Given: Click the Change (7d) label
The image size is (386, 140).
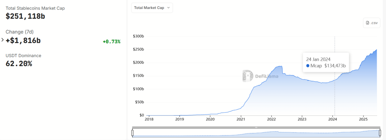Looking at the screenshot, I should (x=20, y=32).
